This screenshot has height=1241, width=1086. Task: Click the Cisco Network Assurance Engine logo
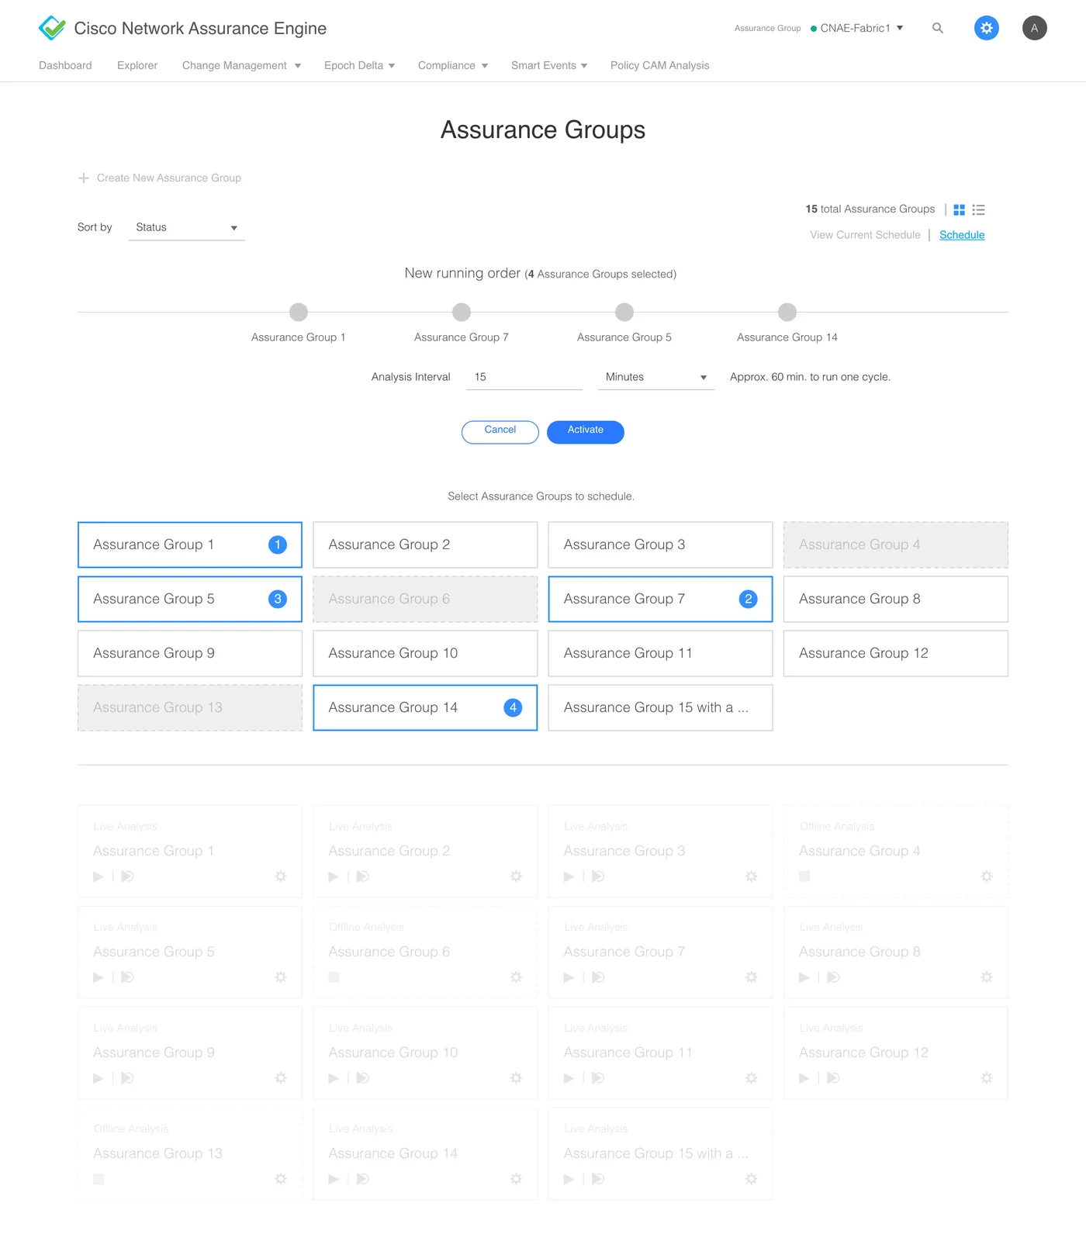click(x=52, y=28)
